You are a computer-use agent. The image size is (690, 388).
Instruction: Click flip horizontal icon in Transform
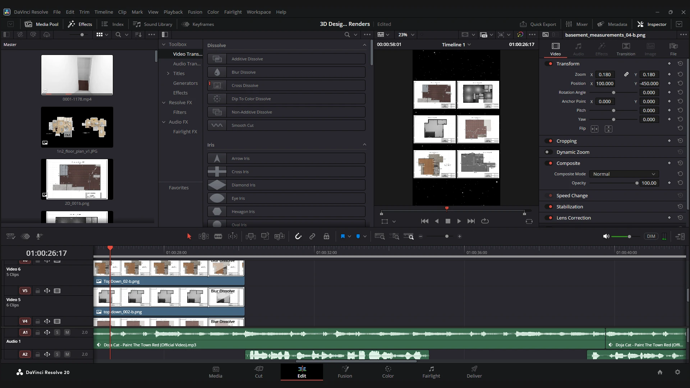click(595, 129)
